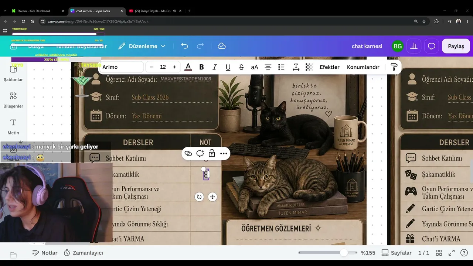The height and width of the screenshot is (266, 473).
Task: Lock the selected element
Action: coord(212,153)
